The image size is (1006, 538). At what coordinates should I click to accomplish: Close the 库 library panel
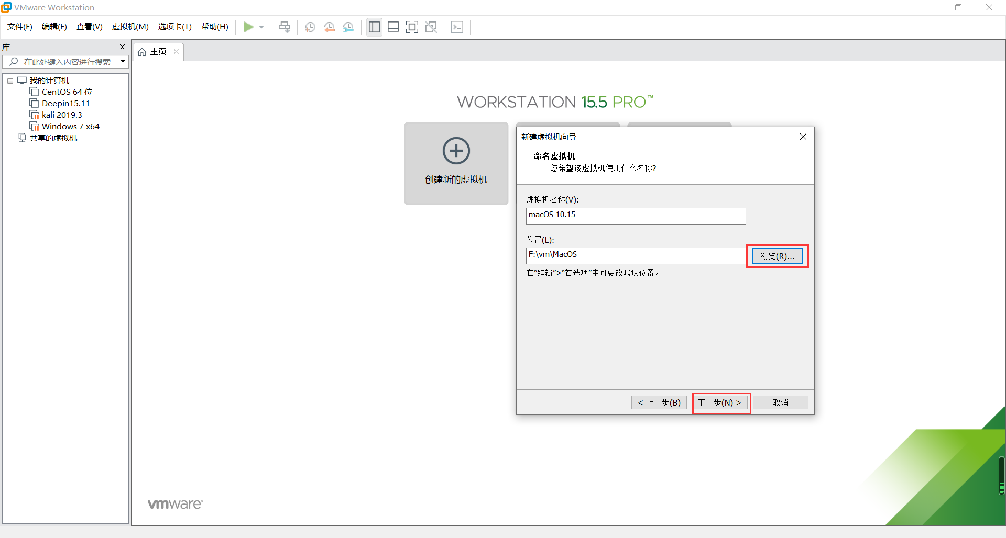[x=123, y=47]
